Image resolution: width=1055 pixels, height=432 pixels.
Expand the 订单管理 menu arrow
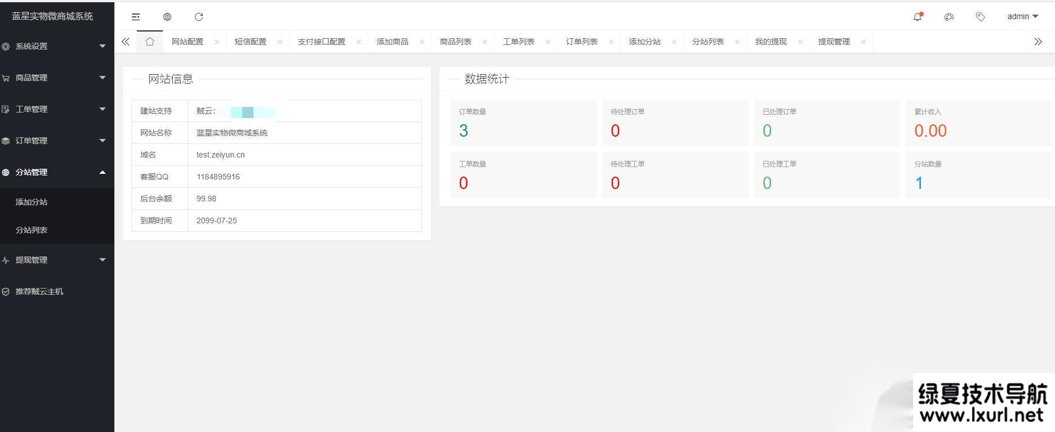pyautogui.click(x=103, y=141)
